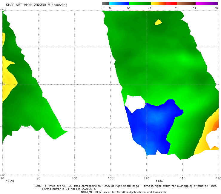
Task: Click the swath time label '11:57'
Action: pyautogui.click(x=159, y=181)
